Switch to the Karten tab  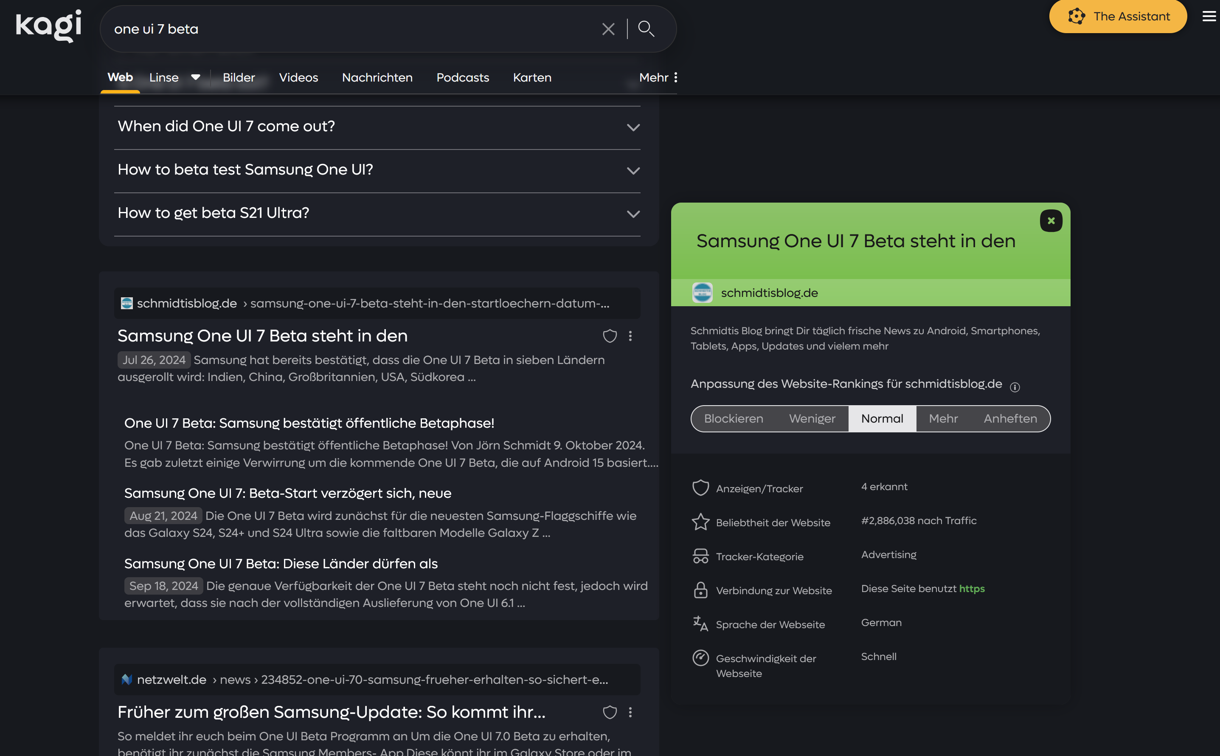click(532, 77)
